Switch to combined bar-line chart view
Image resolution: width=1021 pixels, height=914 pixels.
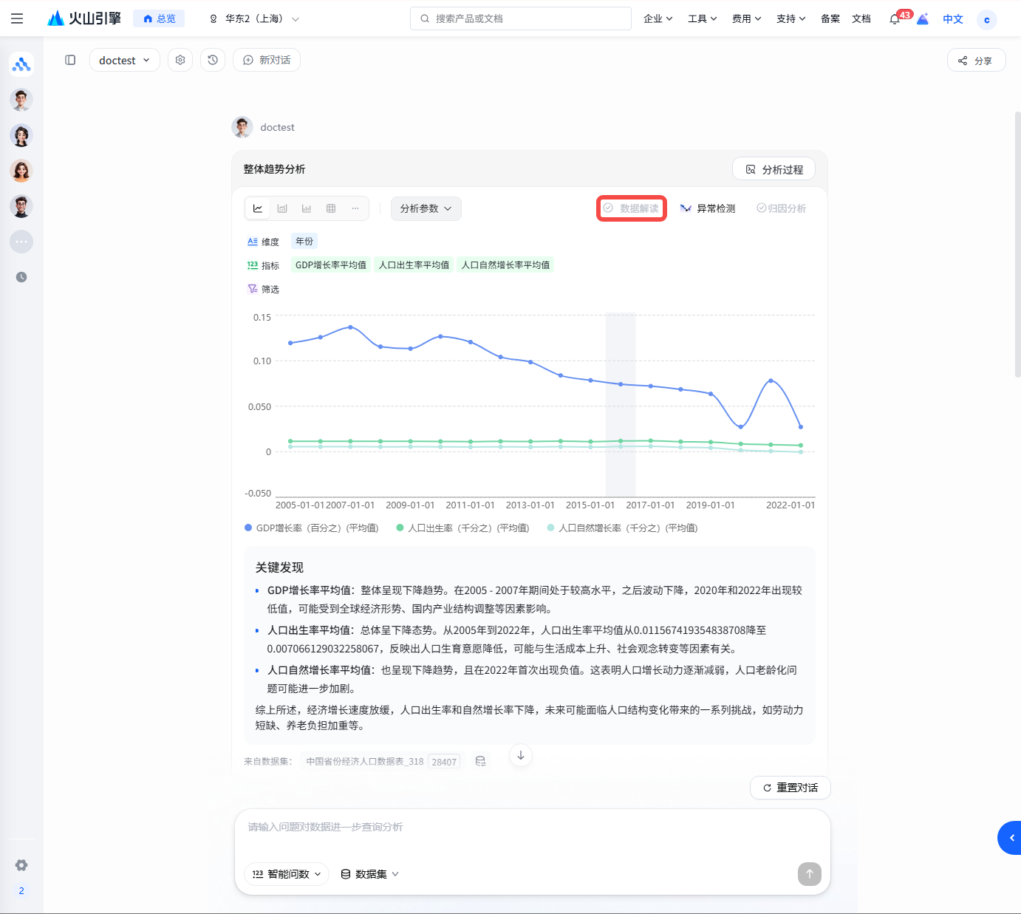click(282, 208)
